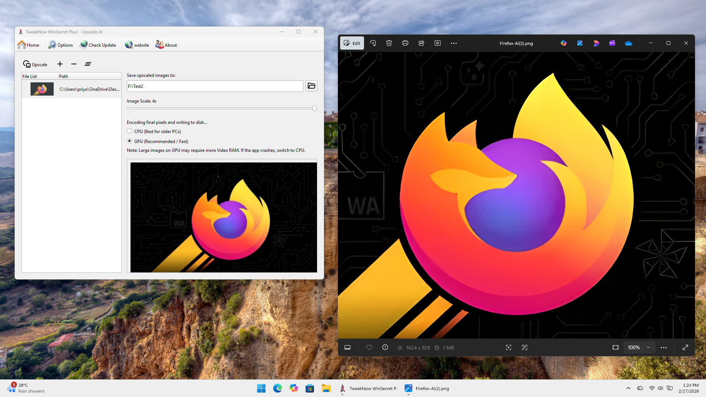Show hidden icons chevron in system tray
The width and height of the screenshot is (706, 397).
[628, 388]
